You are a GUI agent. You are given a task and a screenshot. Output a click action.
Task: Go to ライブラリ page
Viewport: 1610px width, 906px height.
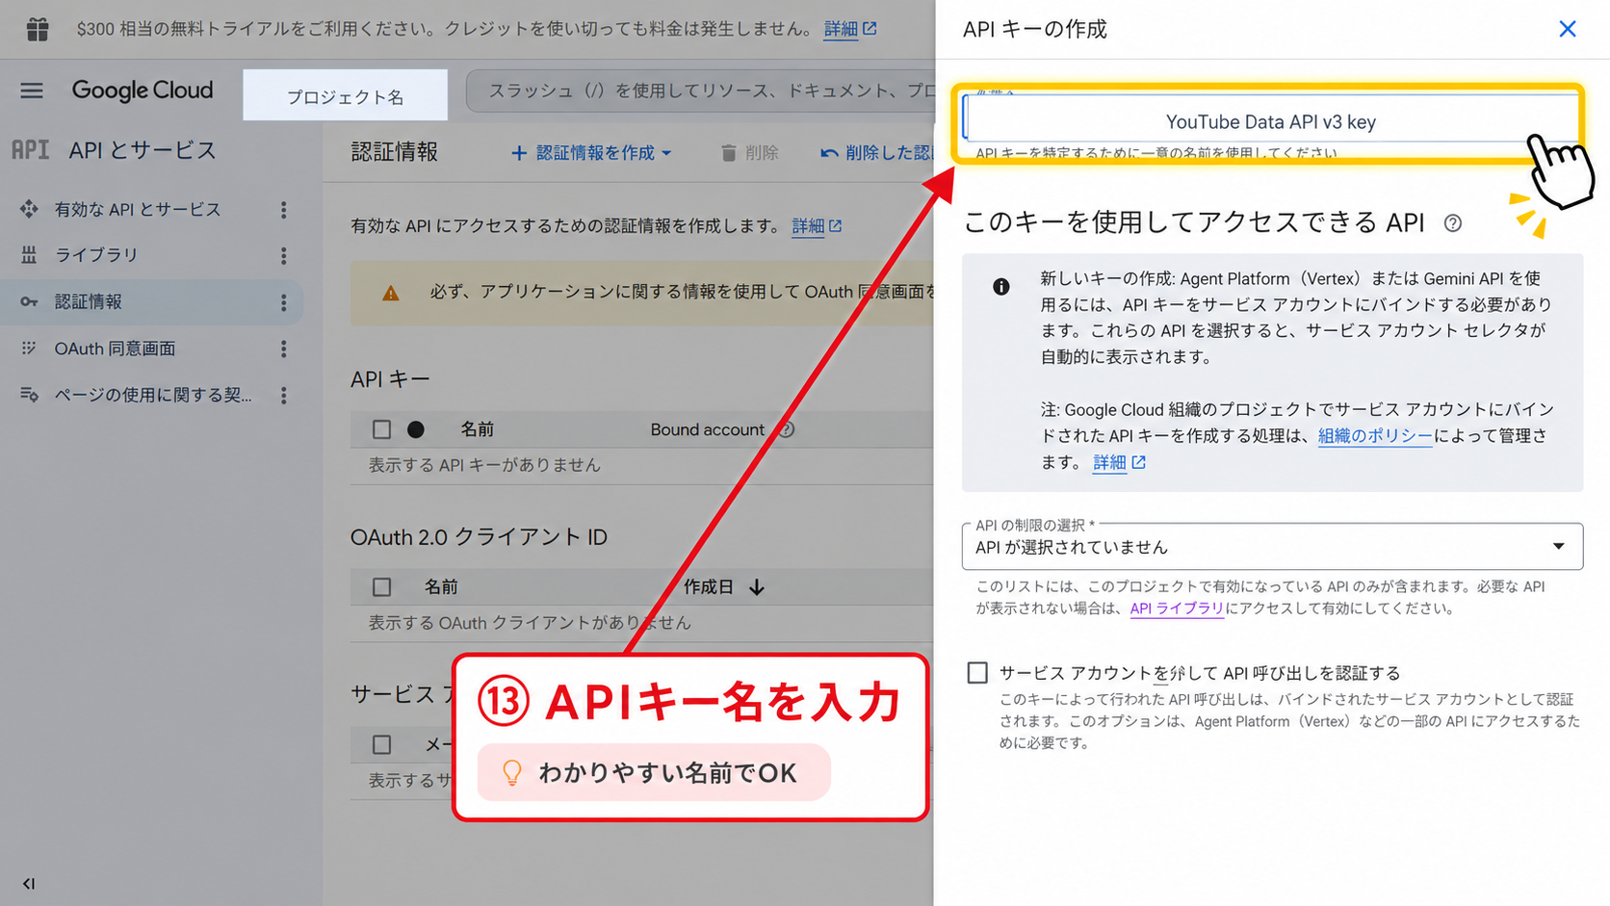pyautogui.click(x=96, y=255)
